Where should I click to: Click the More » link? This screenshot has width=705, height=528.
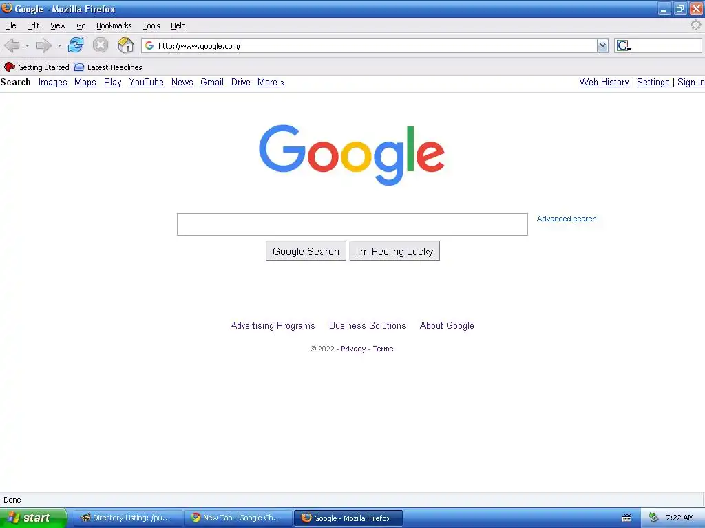click(x=271, y=82)
